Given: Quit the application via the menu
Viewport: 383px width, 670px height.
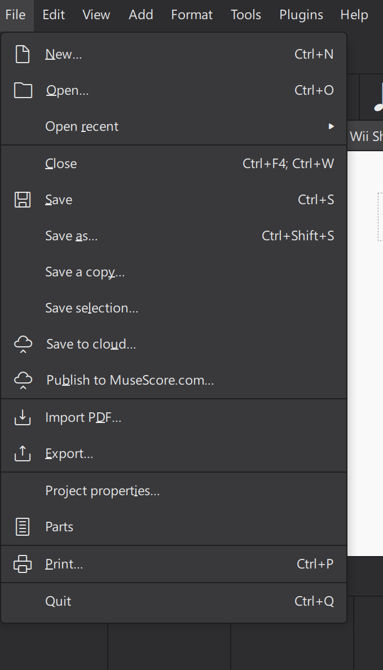Looking at the screenshot, I should point(58,601).
